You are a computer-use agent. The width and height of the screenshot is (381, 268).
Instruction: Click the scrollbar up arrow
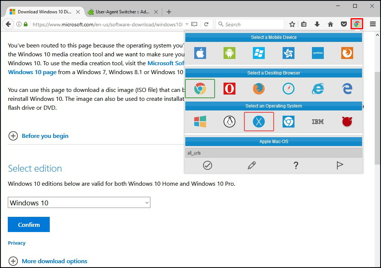click(377, 35)
